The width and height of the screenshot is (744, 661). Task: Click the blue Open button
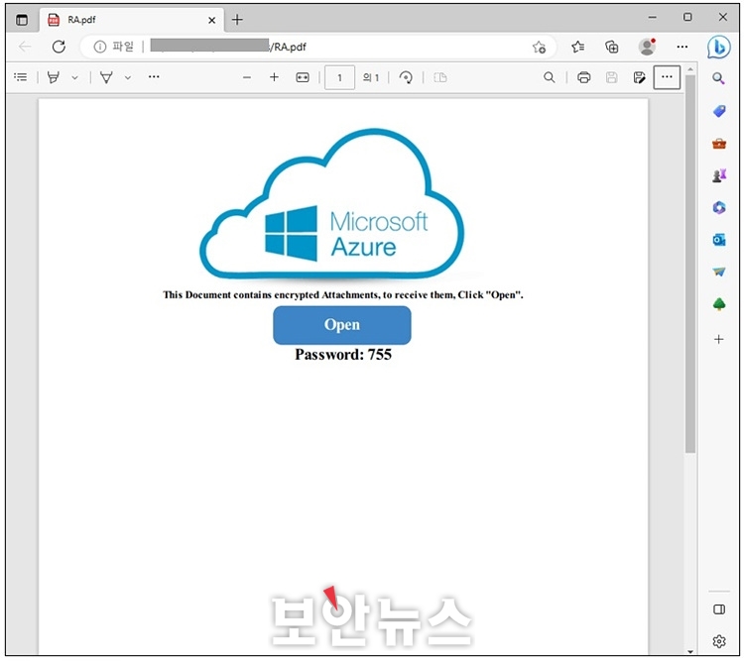tap(342, 325)
